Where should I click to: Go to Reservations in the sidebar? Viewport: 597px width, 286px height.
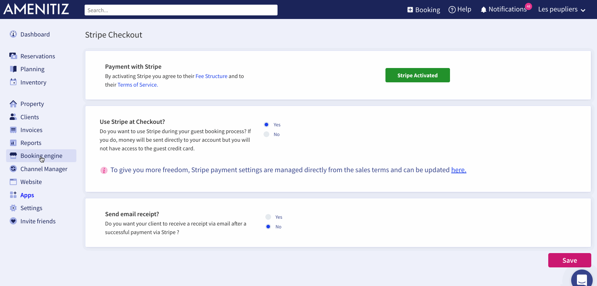click(38, 56)
